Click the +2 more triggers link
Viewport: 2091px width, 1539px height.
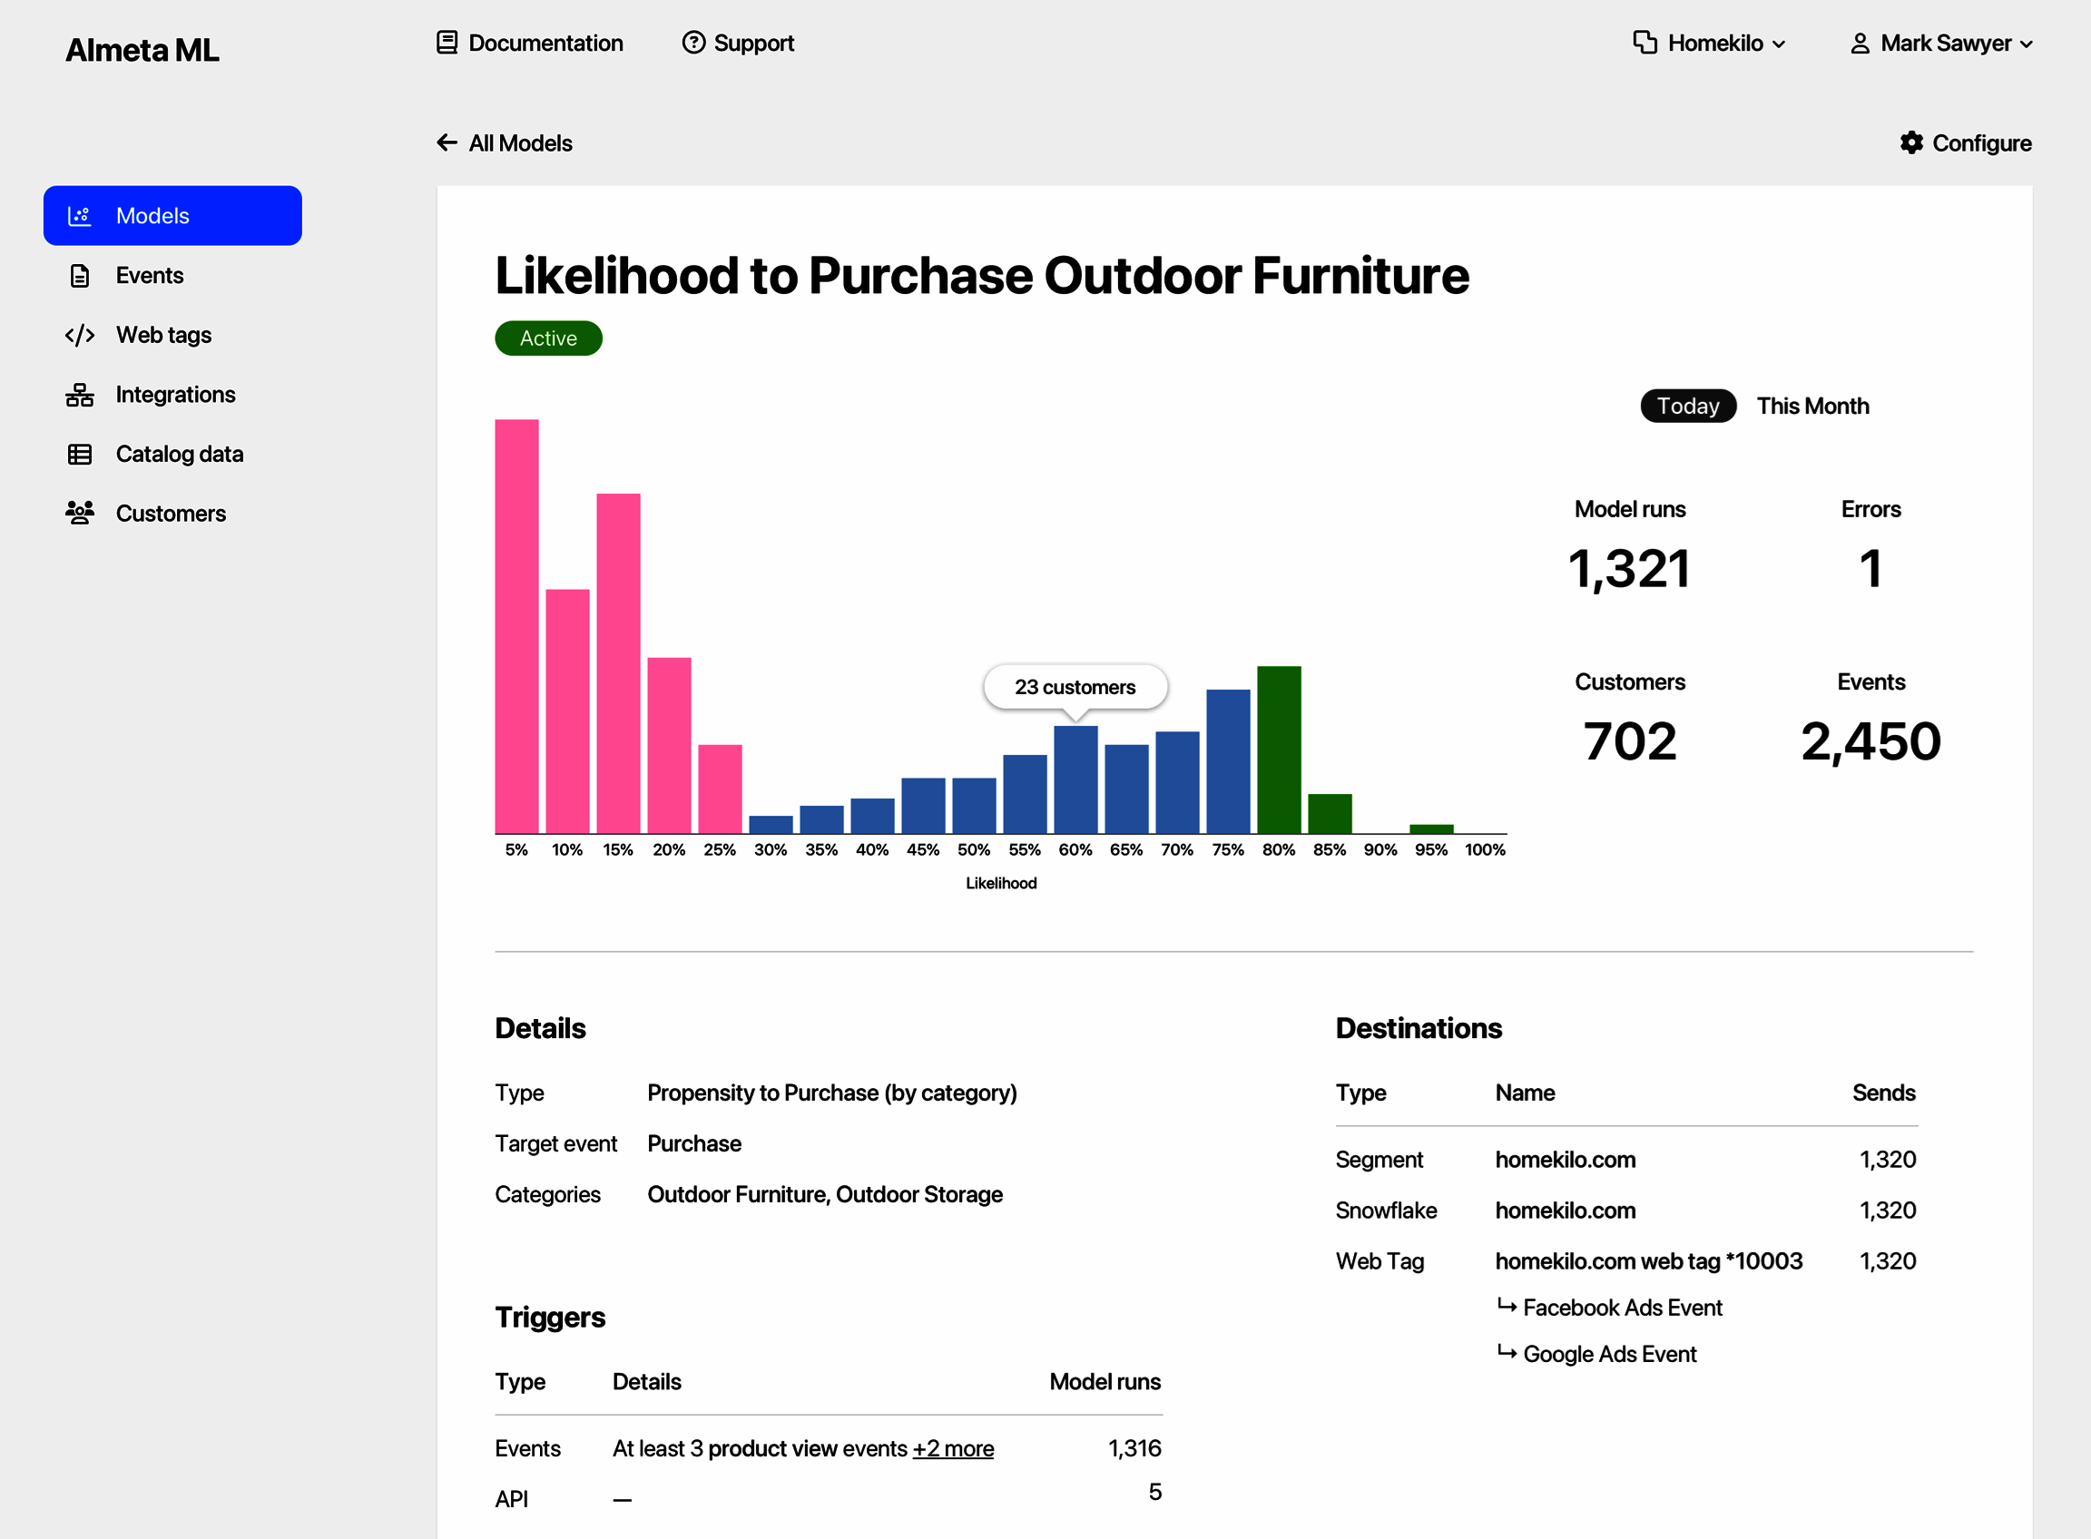tap(953, 1448)
